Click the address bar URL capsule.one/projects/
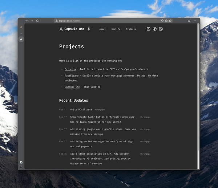 tap(69, 21)
